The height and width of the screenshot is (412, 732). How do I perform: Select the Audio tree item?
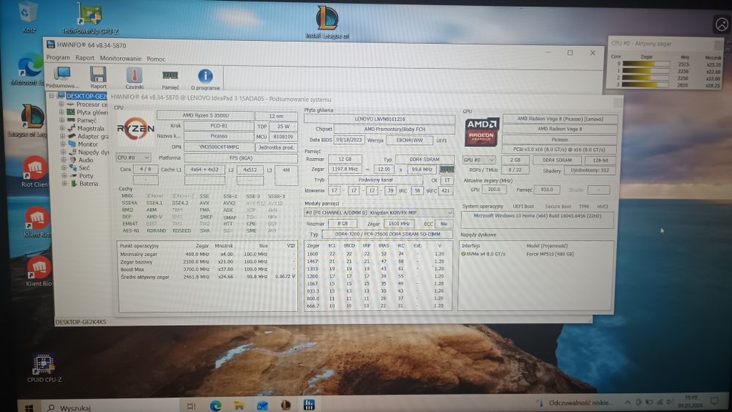[86, 160]
